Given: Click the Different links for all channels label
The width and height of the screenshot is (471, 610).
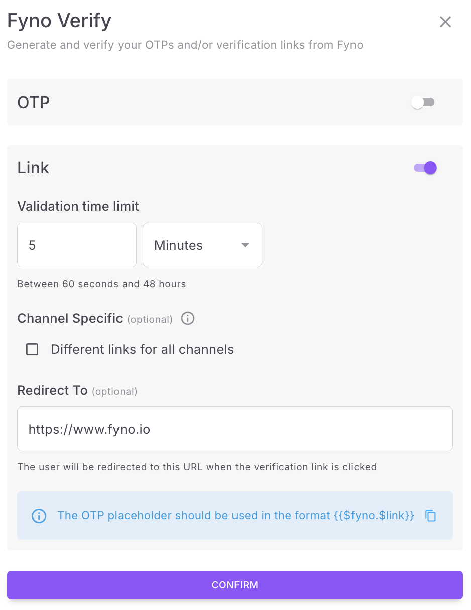Looking at the screenshot, I should pyautogui.click(x=142, y=349).
